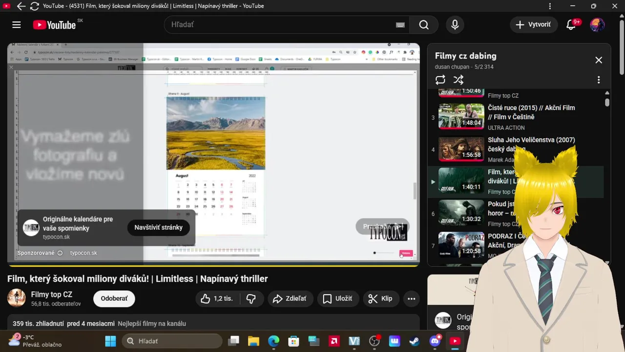Play the 1:20:58 PODRAZ video thumbnail
625x352 pixels.
[461, 245]
